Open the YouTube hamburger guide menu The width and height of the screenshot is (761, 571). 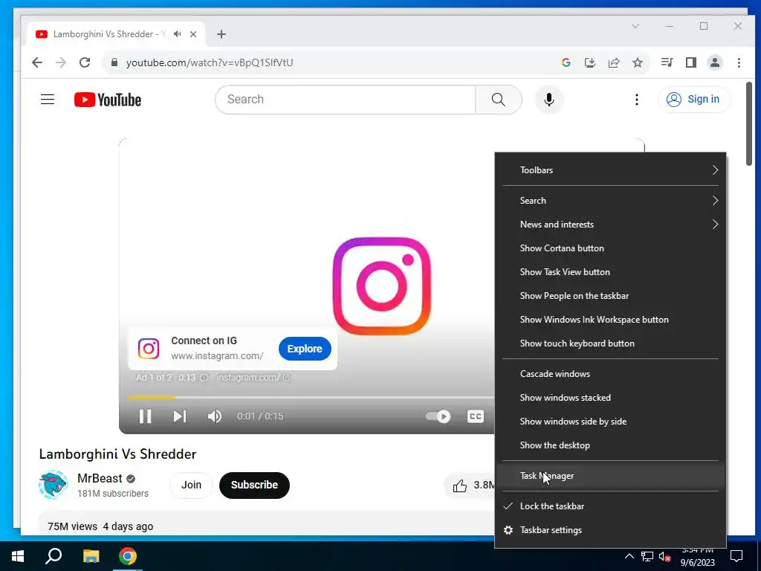point(47,100)
